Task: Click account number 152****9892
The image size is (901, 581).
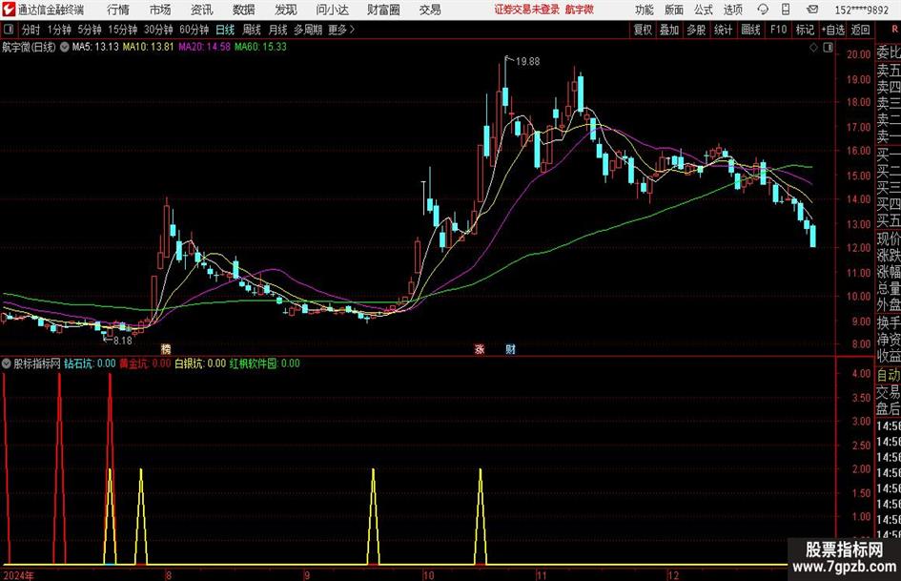Action: (x=861, y=10)
